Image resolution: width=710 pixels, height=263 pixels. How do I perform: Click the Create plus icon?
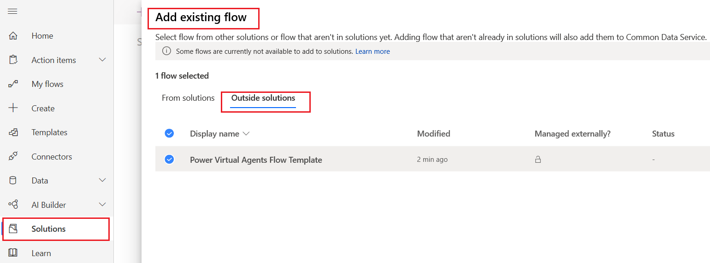13,109
